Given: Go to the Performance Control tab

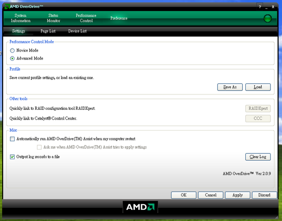Looking at the screenshot, I should click(x=86, y=18).
